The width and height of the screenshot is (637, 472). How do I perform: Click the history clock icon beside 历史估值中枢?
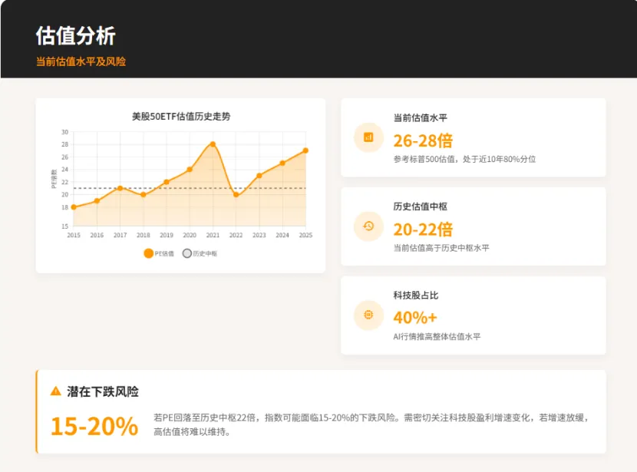tap(368, 226)
